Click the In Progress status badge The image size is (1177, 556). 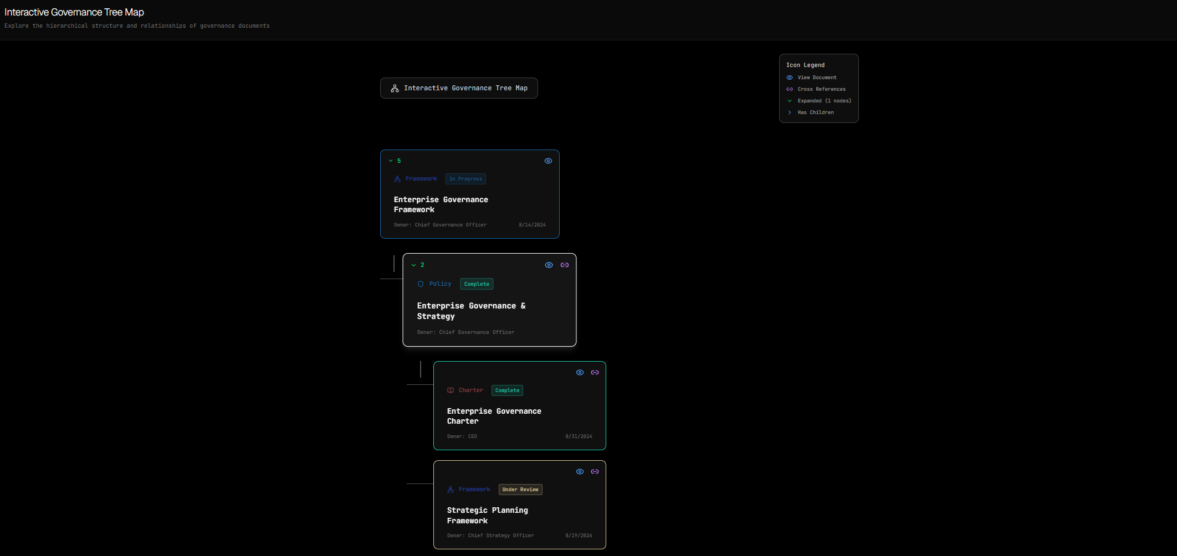pyautogui.click(x=465, y=179)
